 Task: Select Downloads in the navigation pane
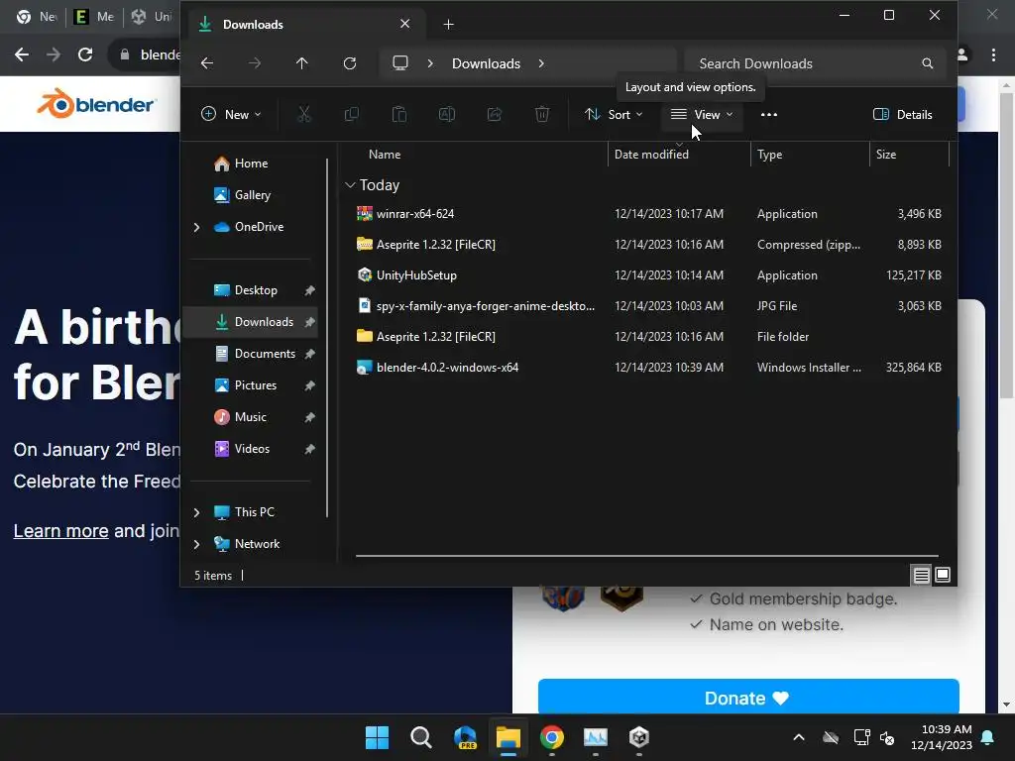(251, 322)
